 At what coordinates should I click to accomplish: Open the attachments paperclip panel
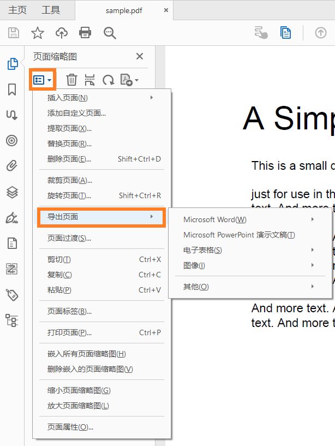click(11, 165)
